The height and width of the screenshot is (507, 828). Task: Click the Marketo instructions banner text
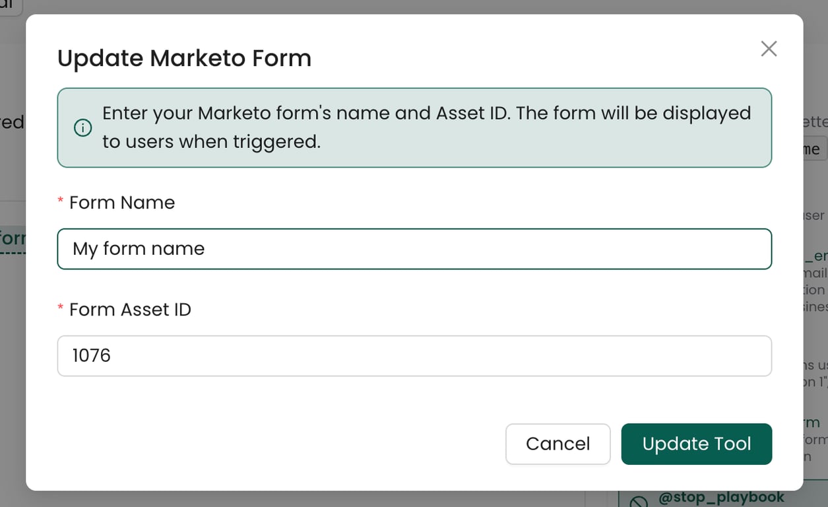426,127
